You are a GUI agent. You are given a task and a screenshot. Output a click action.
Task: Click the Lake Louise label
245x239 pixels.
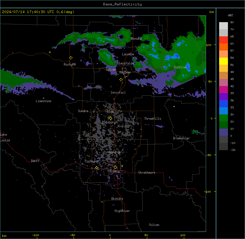[x=5, y=137]
